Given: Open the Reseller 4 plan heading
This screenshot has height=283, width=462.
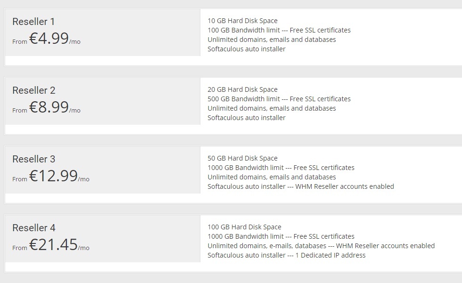Looking at the screenshot, I should pyautogui.click(x=33, y=228).
